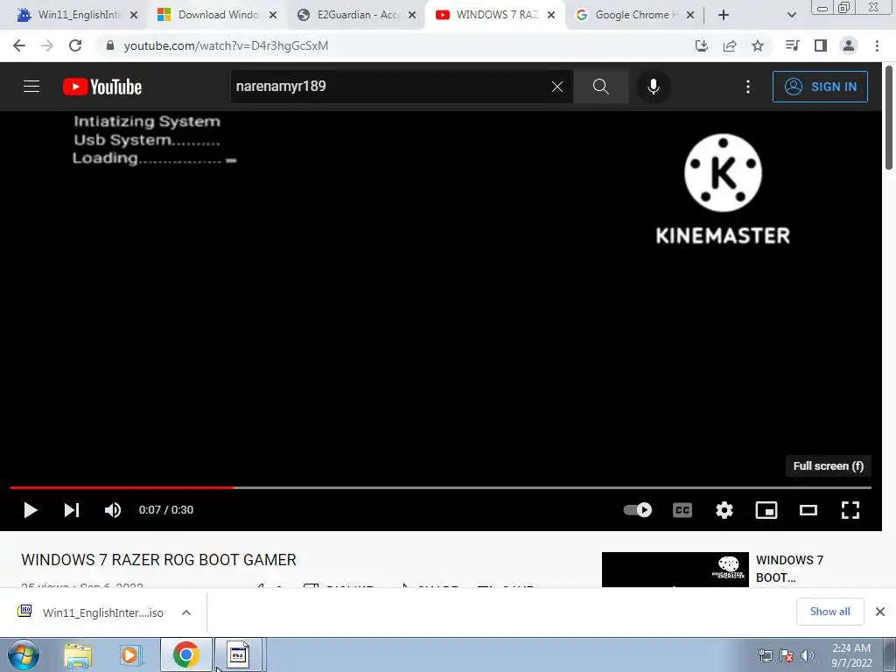Bookmark this page with the star

[x=758, y=45]
